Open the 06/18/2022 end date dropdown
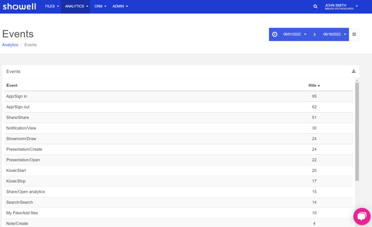 [335, 34]
